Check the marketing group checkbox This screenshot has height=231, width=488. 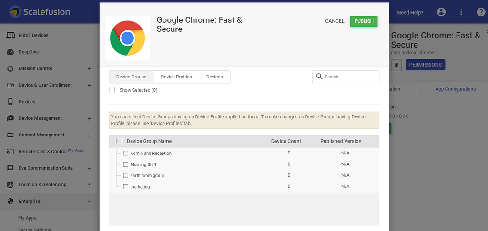(x=126, y=187)
